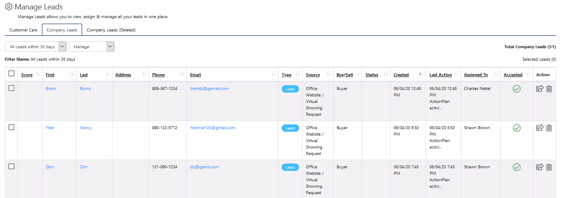
Task: Tick the select-all checkbox in header
Action: tap(12, 74)
